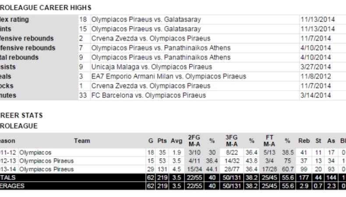Image resolution: width=346 pixels, height=197 pixels.
Task: Select the Team column header
Action: (x=82, y=141)
